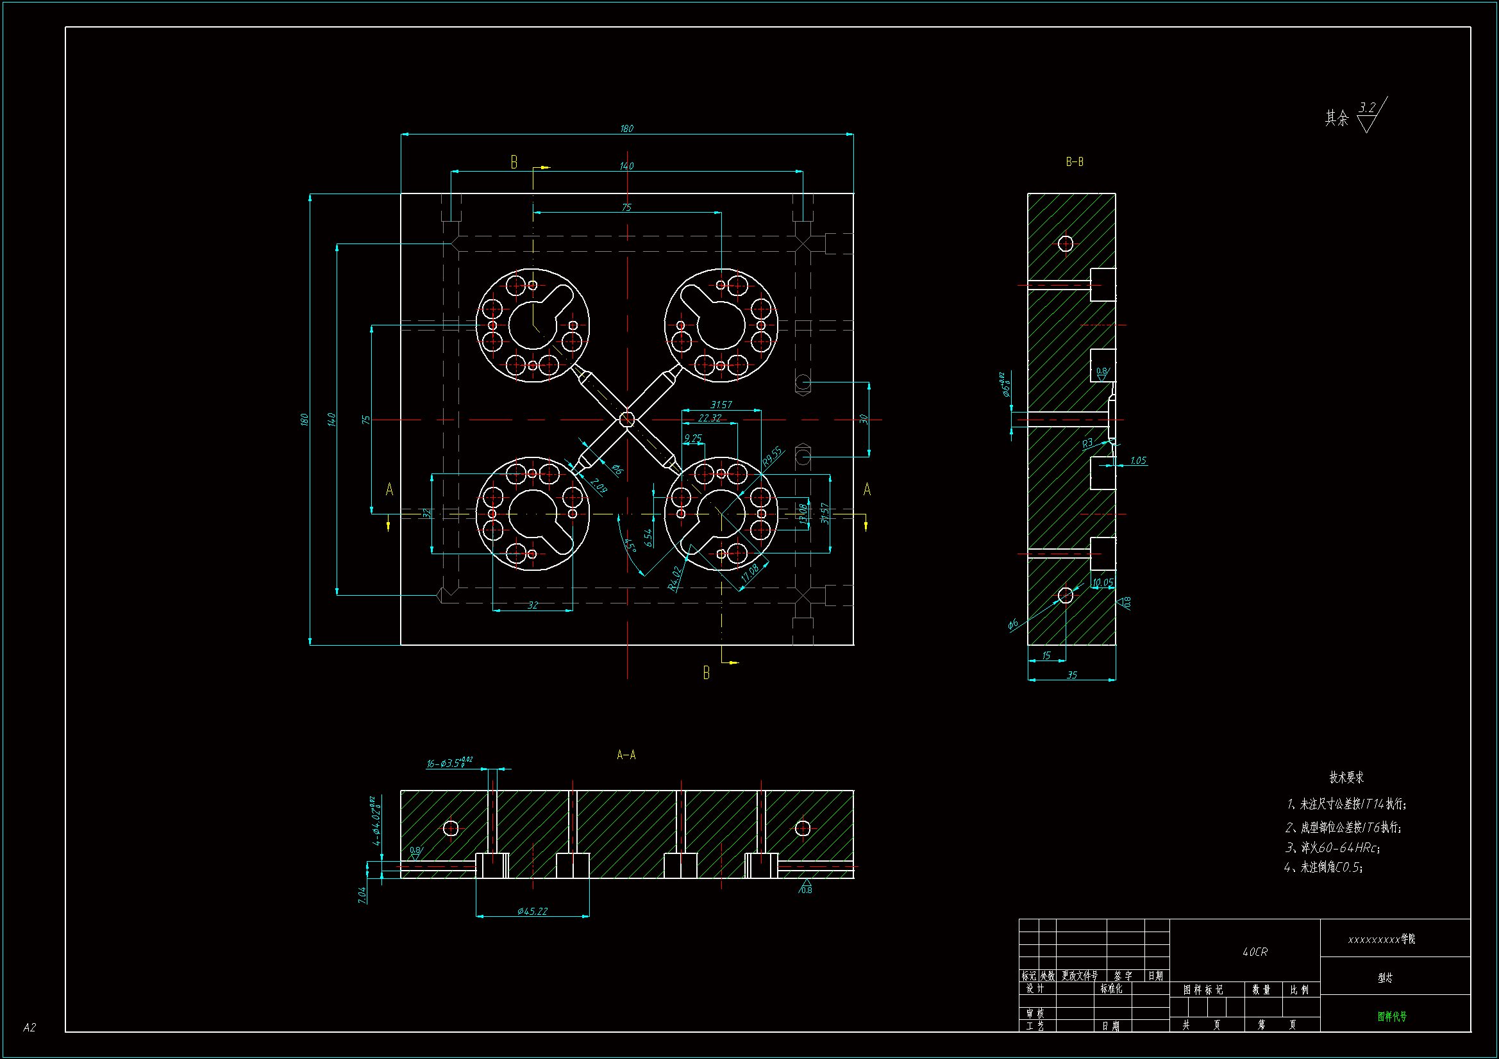Screen dimensions: 1499x1059
Task: Select the A2 sheet size label
Action: pos(29,1028)
